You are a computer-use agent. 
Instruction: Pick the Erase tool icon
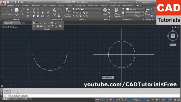point(48,9)
